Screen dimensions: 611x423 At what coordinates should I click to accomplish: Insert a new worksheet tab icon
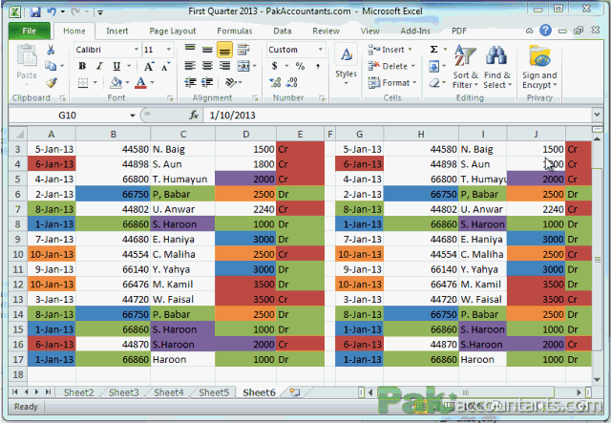(x=295, y=392)
